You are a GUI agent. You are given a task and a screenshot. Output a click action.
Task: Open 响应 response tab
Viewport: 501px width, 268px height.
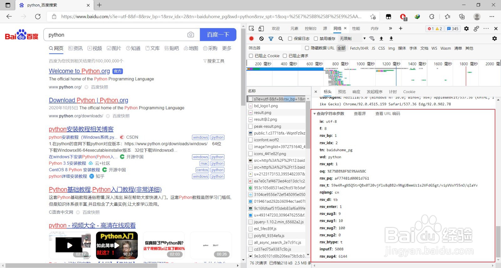click(x=356, y=92)
